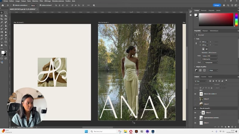
Task: Open the layer filter Type dropdown
Action: (x=201, y=81)
